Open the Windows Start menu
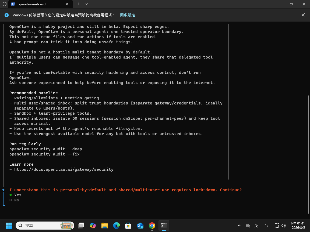310x232 pixels. pyautogui.click(x=9, y=226)
